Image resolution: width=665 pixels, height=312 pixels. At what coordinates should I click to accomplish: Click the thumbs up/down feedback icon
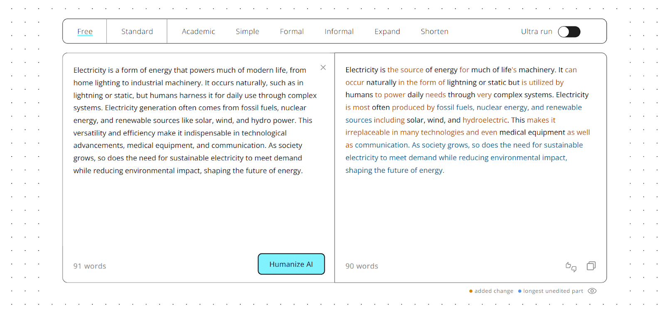571,267
